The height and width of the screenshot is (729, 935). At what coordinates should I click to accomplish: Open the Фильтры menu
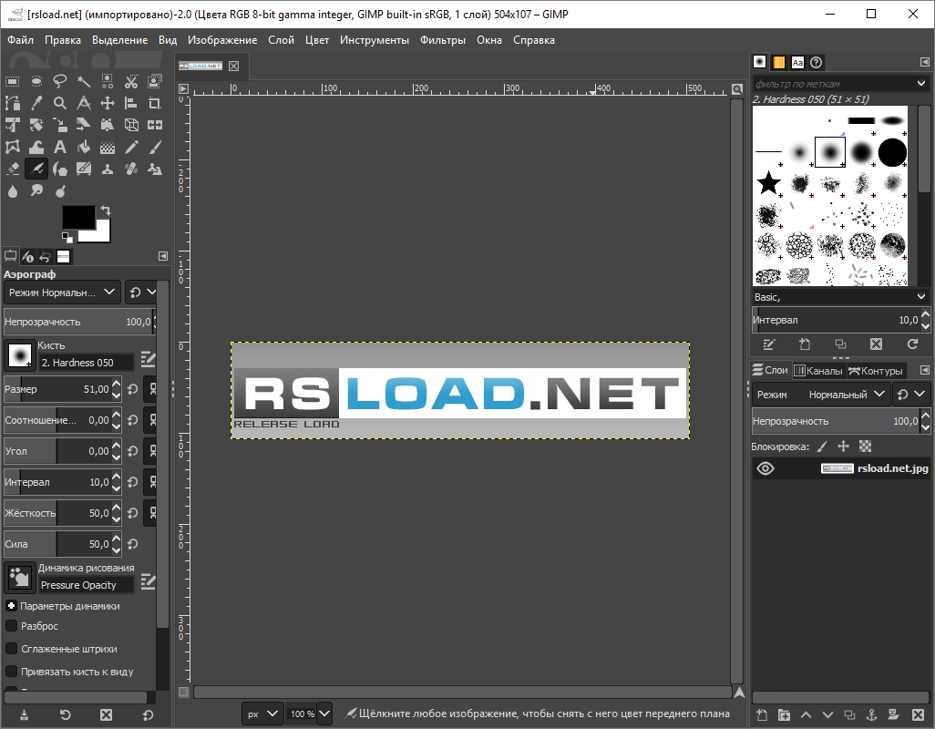tap(442, 40)
